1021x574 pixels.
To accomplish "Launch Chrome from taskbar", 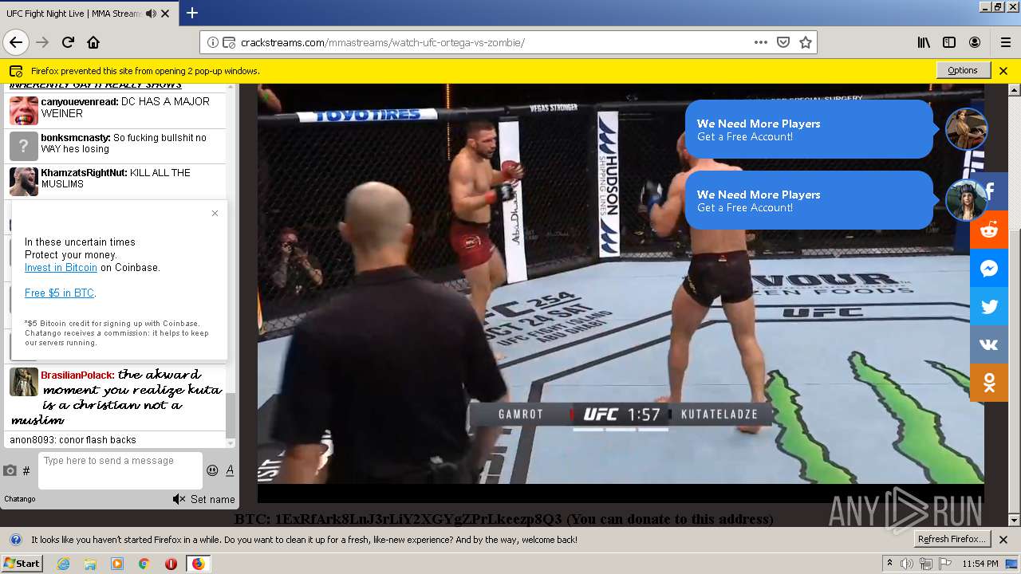I will point(144,564).
